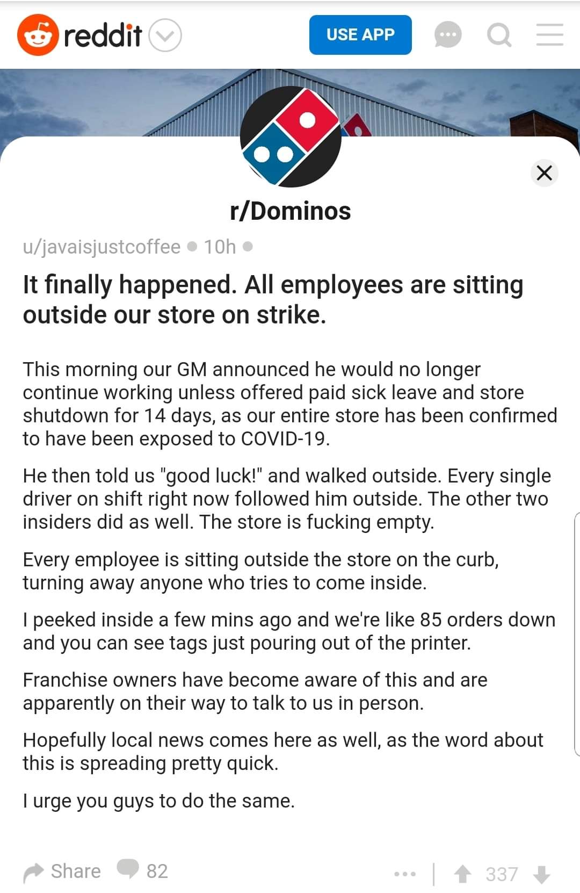
Task: Open the r/Dominos subreddit link
Action: pos(291,211)
